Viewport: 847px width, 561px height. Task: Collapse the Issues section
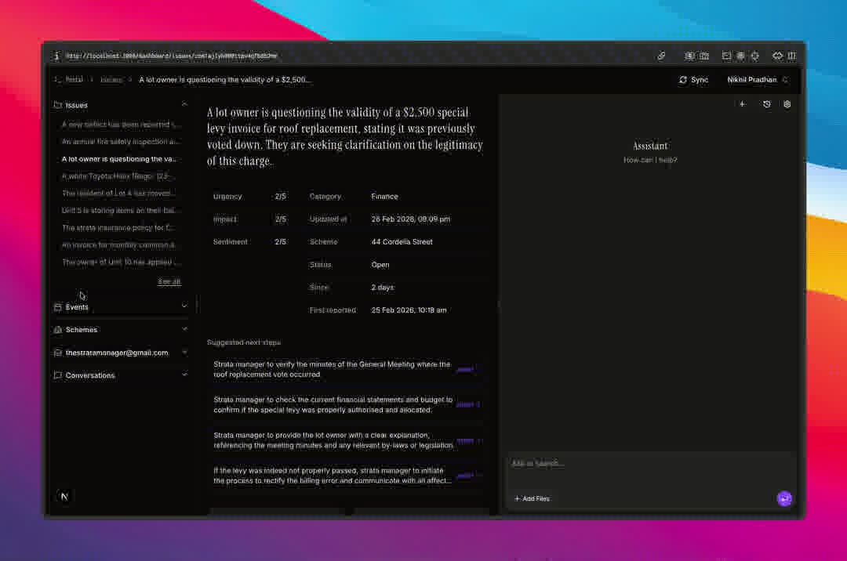pos(184,105)
